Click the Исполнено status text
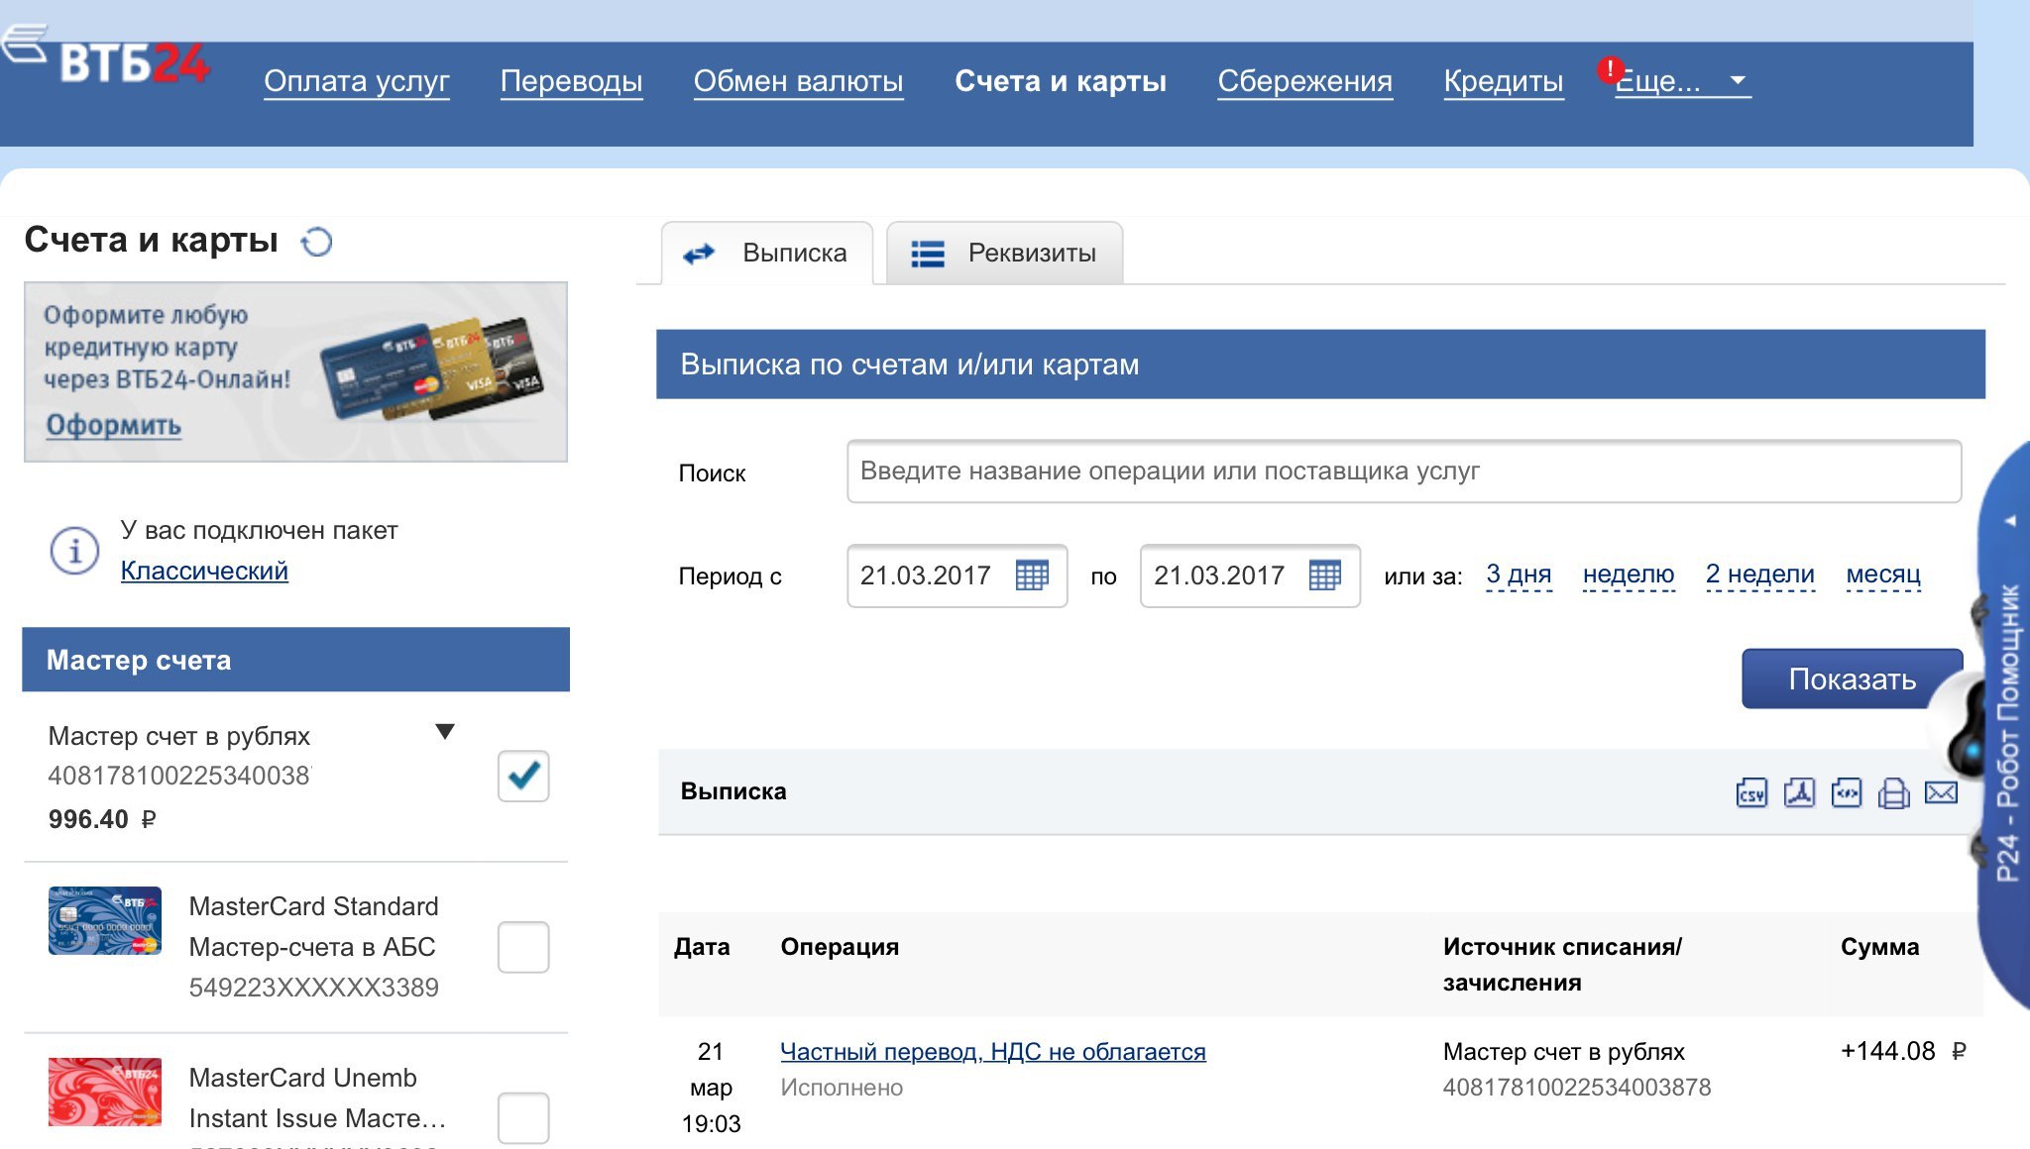 tap(842, 1088)
